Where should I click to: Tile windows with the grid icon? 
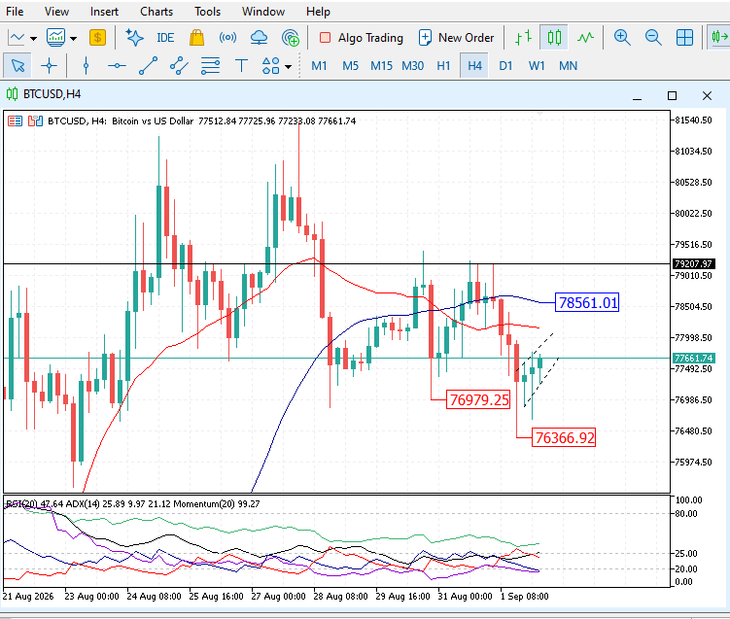(684, 38)
